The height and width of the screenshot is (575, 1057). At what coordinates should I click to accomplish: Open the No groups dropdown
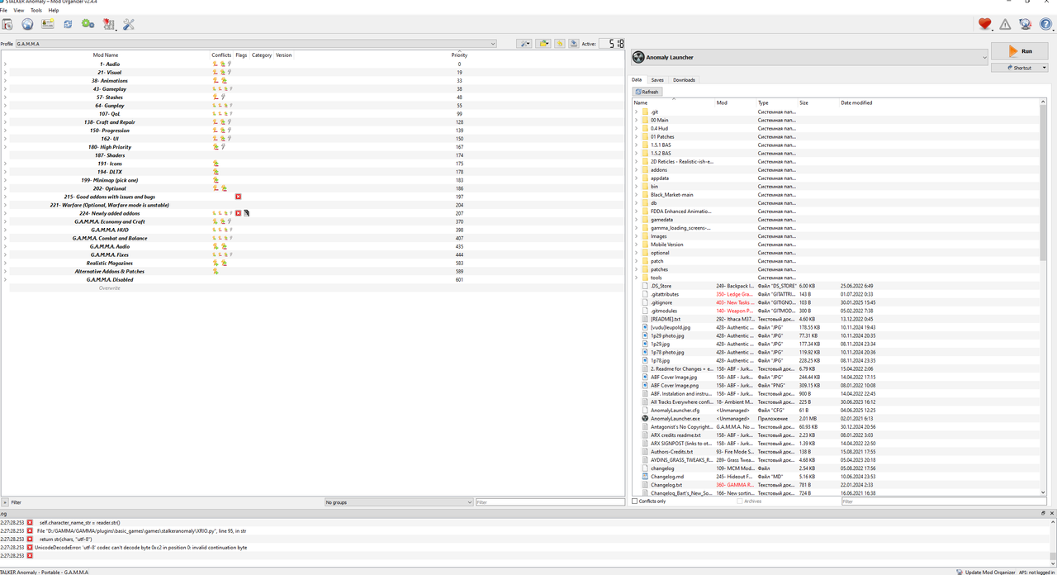coord(398,502)
